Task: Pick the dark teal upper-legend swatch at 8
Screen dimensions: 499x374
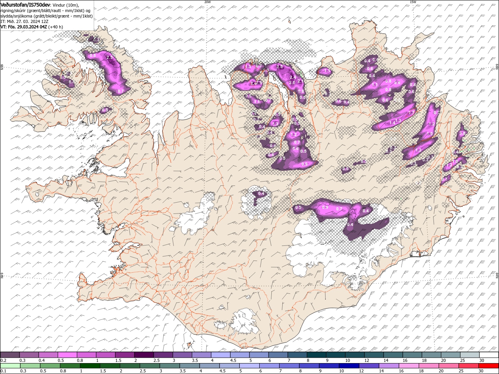Action: pos(316,355)
